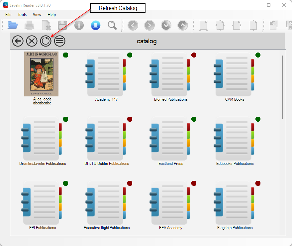The image size is (292, 246).
Task: Click the catalog vertical scrollbar
Action: point(283,87)
